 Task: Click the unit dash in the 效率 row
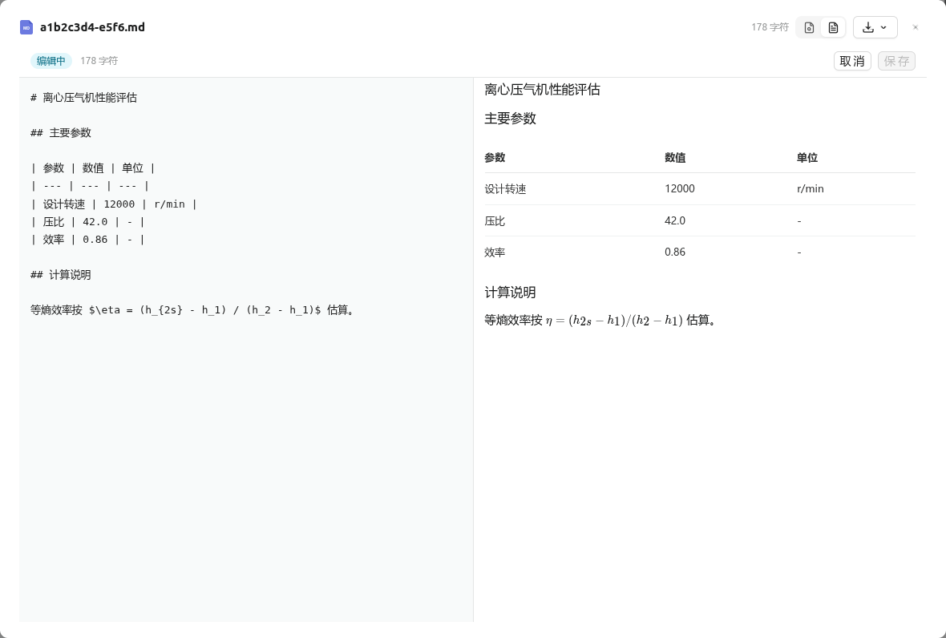[x=799, y=252]
